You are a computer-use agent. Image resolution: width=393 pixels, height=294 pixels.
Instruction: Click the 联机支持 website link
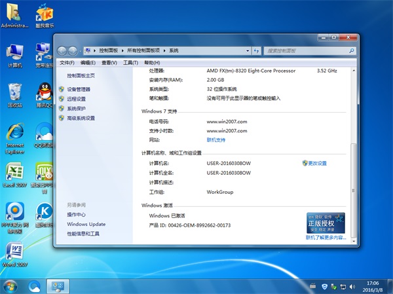pyautogui.click(x=216, y=139)
